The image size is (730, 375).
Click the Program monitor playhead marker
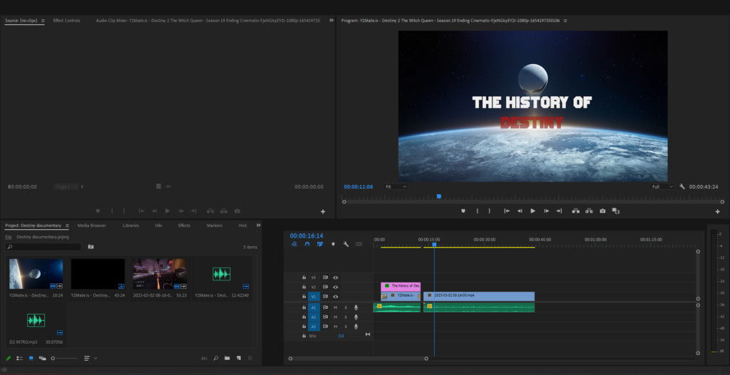coord(438,196)
